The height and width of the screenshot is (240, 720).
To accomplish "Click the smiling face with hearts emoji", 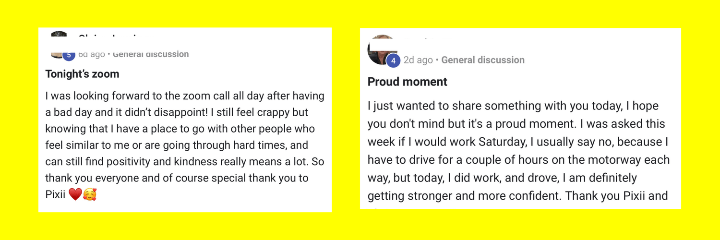I will (90, 195).
